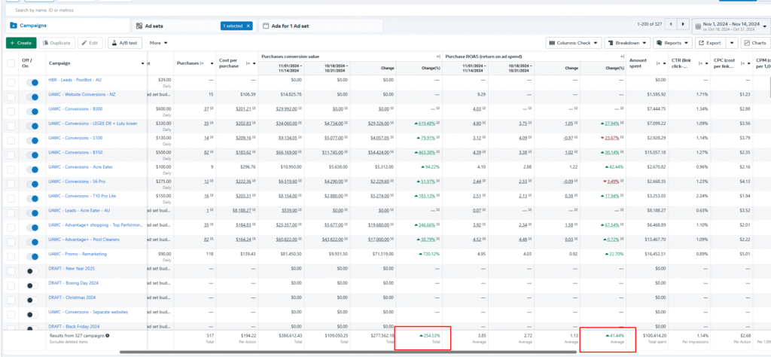This screenshot has width=771, height=357.
Task: Open the More actions menu
Action: [158, 43]
